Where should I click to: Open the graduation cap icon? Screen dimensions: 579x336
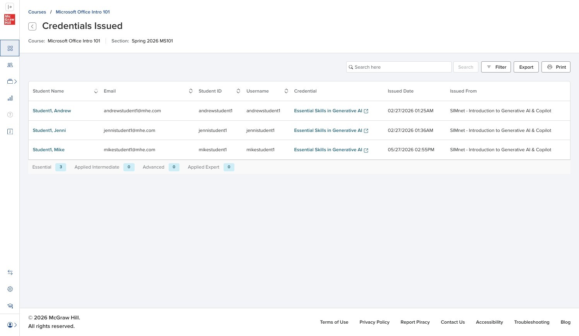10,306
